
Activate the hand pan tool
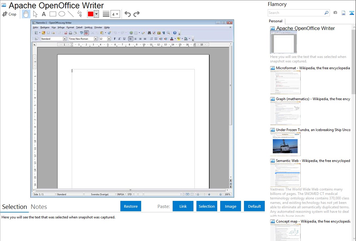[26, 14]
